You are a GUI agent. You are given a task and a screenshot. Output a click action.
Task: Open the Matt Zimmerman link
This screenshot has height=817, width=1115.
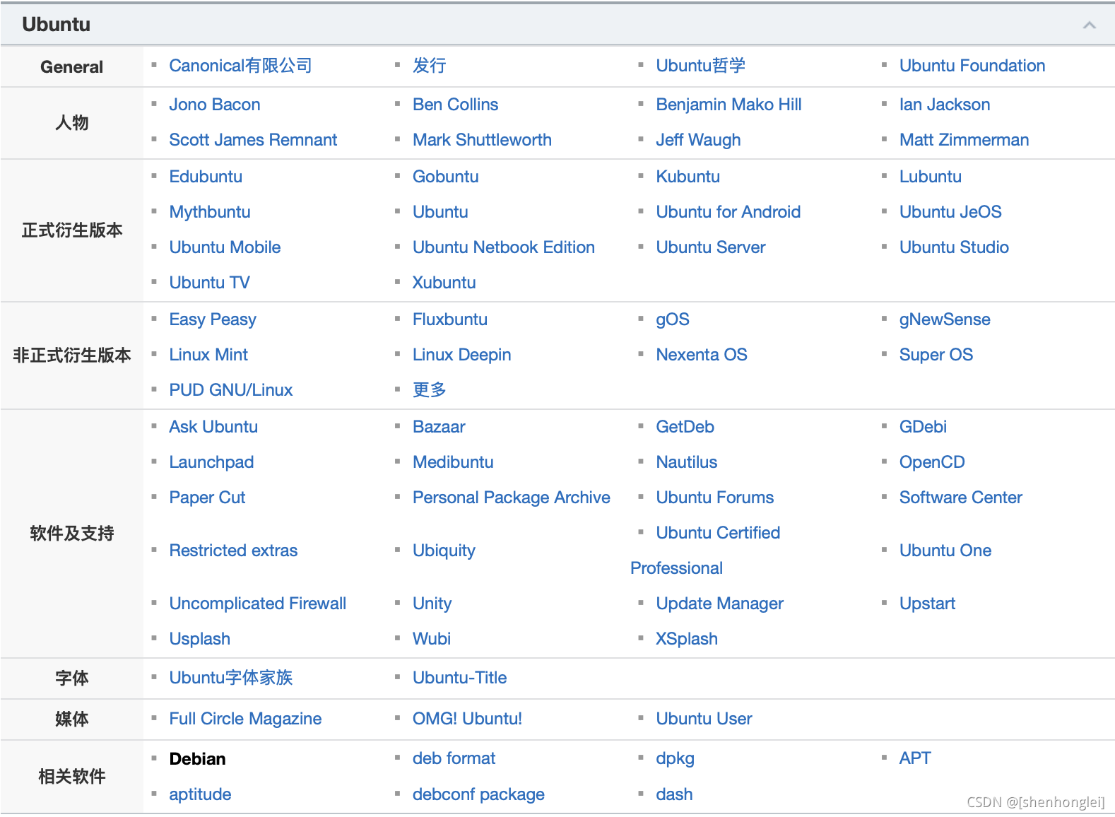(x=964, y=140)
